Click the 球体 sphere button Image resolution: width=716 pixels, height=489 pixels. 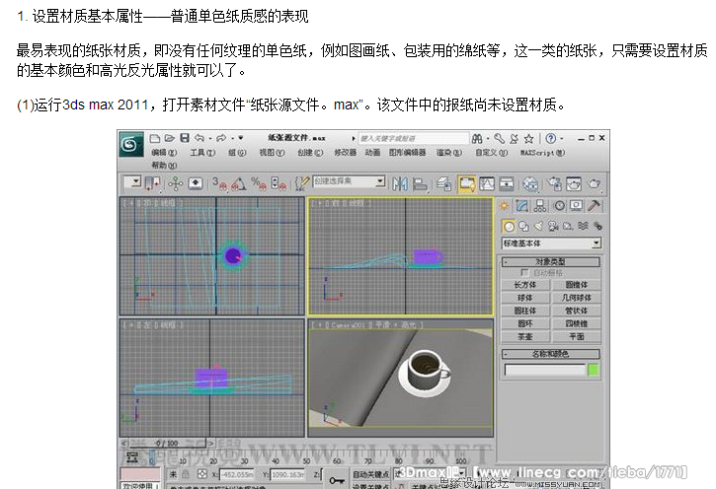point(525,298)
